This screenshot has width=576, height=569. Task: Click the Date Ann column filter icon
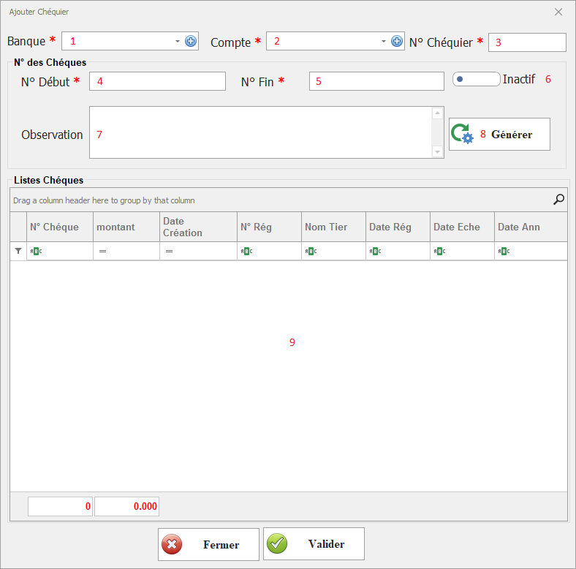tap(504, 251)
